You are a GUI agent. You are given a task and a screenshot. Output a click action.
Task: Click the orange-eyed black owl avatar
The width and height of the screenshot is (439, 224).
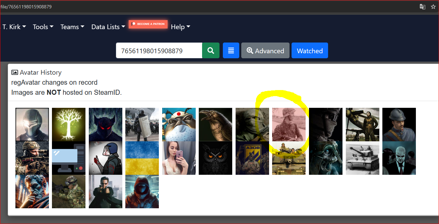tap(215, 158)
